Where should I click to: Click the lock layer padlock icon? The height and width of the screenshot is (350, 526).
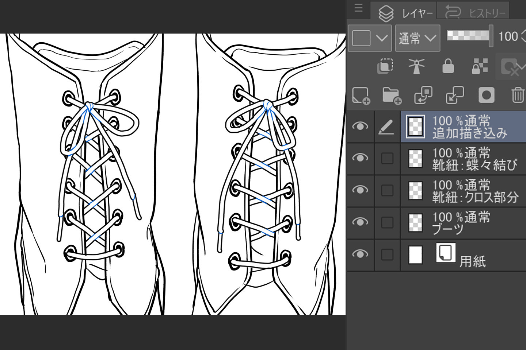(448, 66)
